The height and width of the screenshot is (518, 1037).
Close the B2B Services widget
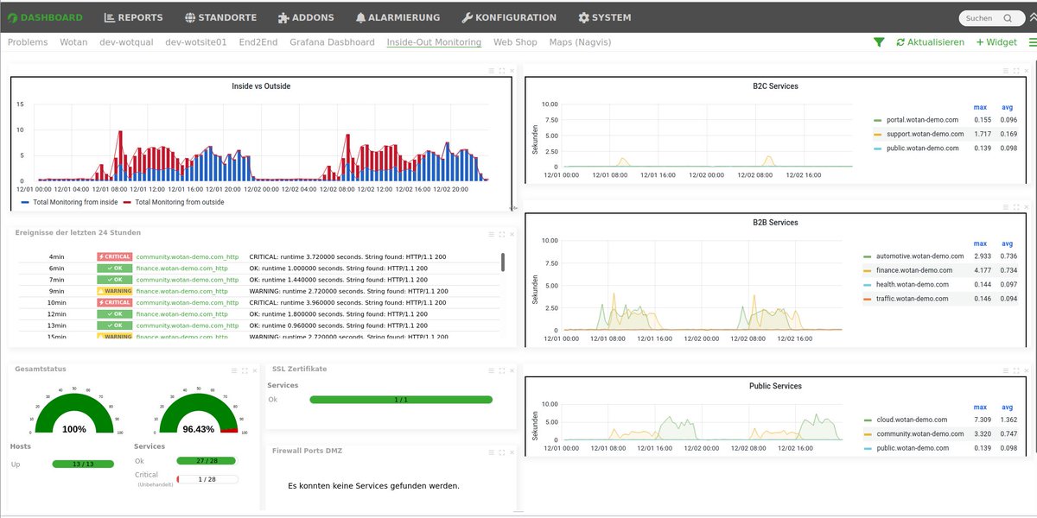pos(1026,207)
